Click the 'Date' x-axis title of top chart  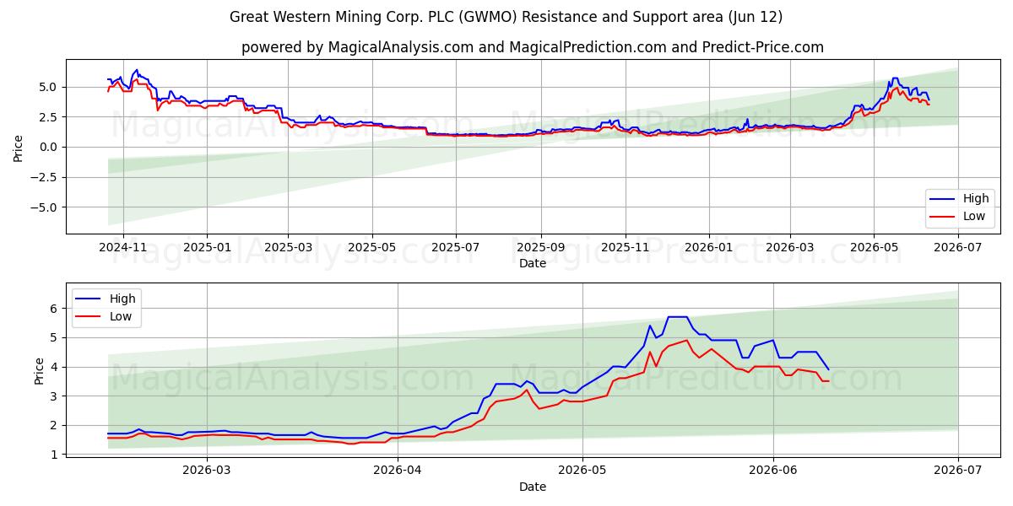point(533,263)
